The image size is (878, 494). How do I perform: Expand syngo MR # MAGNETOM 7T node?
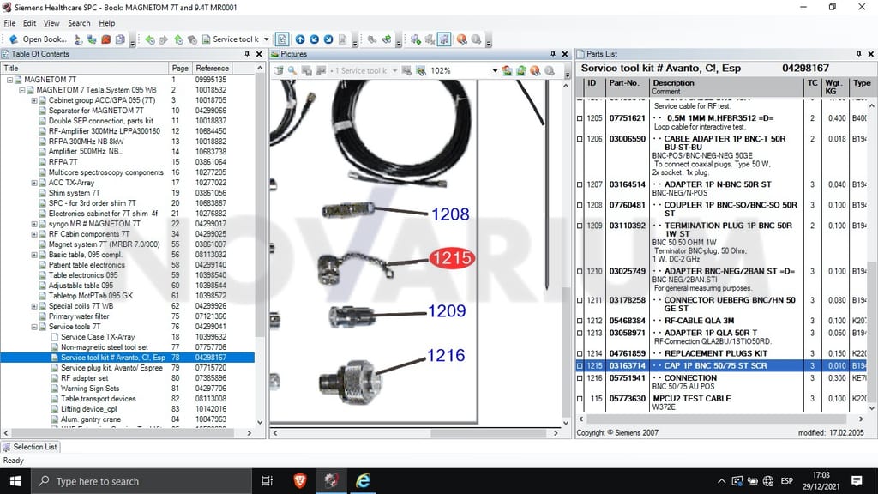point(34,224)
